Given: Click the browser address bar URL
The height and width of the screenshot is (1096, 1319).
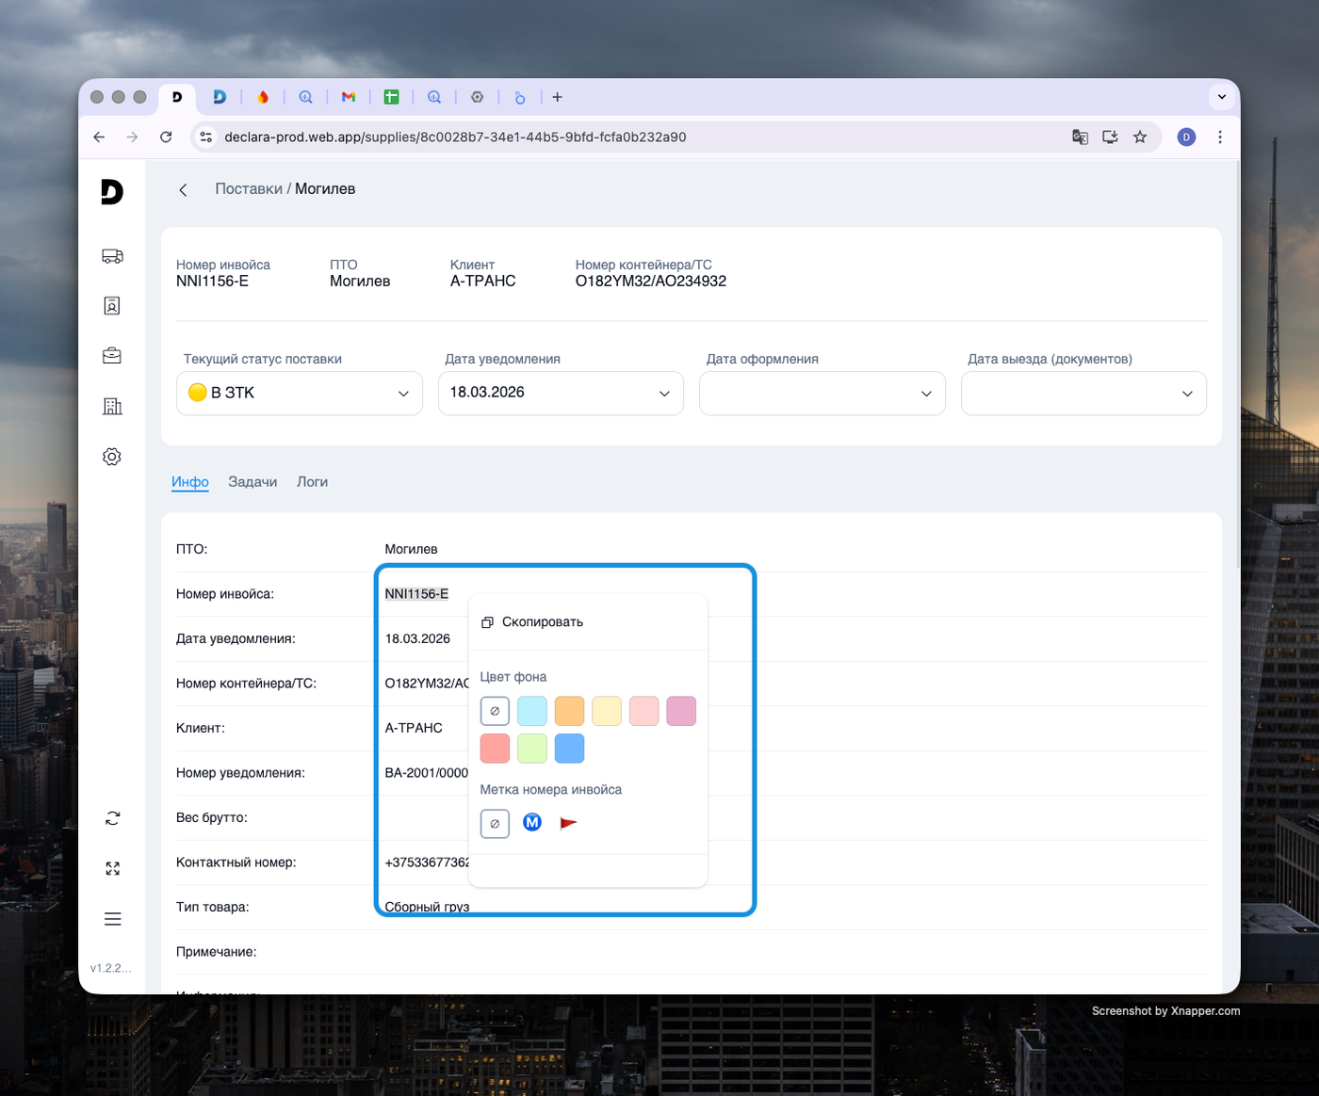Looking at the screenshot, I should (455, 137).
